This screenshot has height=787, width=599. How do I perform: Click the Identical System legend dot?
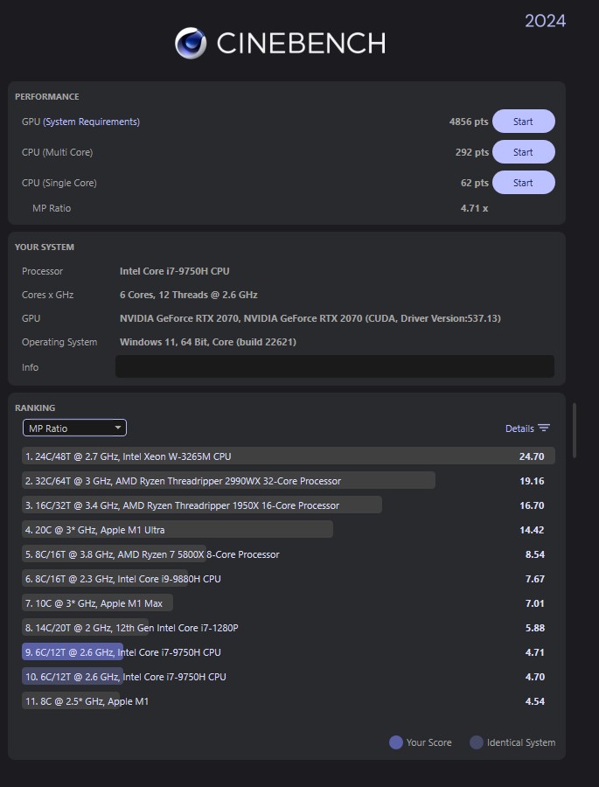tap(477, 742)
